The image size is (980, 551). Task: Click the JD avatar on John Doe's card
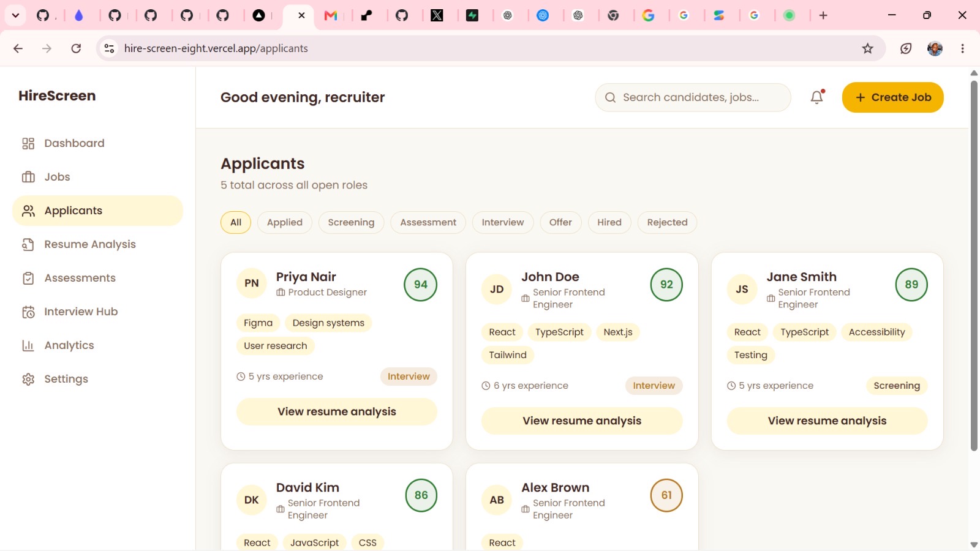click(x=497, y=290)
